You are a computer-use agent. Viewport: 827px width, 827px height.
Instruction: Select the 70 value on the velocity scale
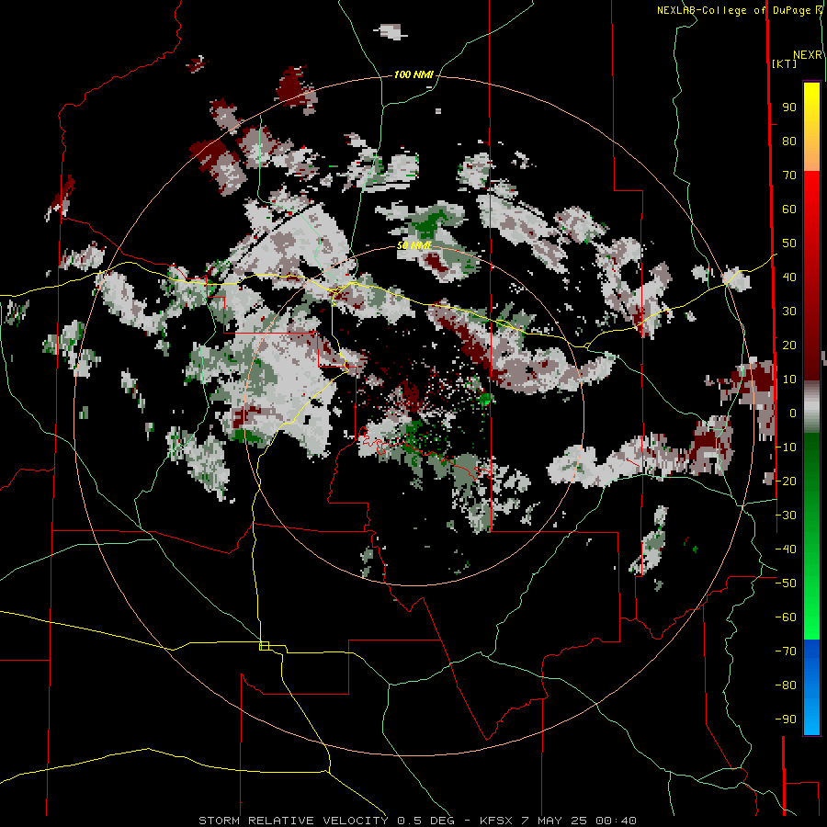point(789,176)
